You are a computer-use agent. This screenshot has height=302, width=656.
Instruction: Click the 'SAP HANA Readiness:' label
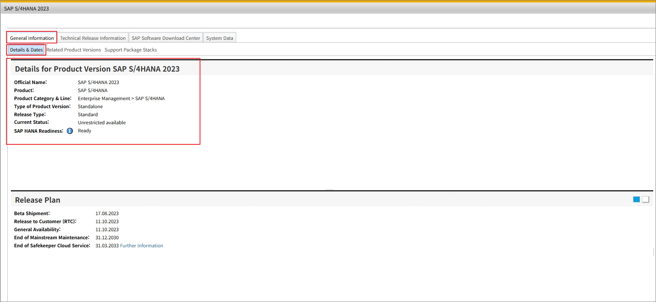[x=39, y=131]
